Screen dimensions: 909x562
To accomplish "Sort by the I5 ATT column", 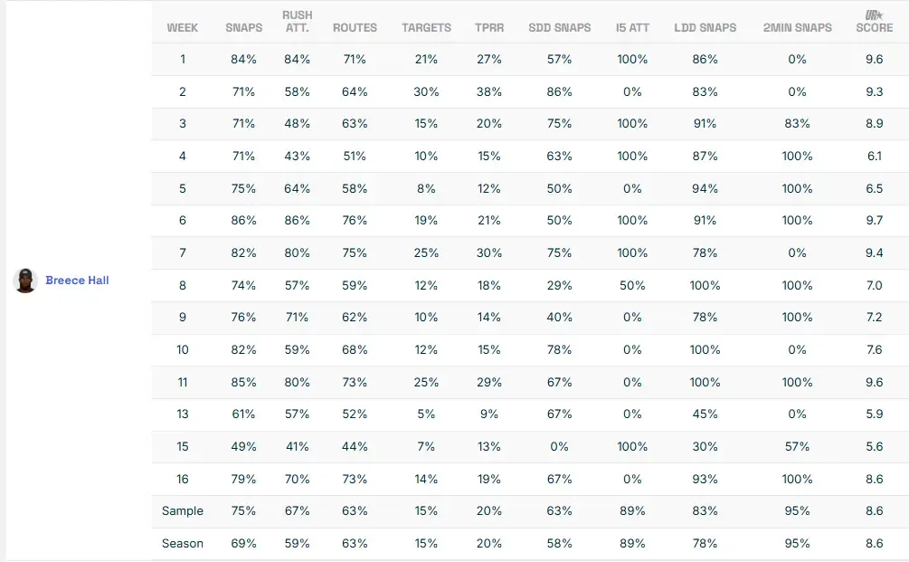I will click(632, 28).
